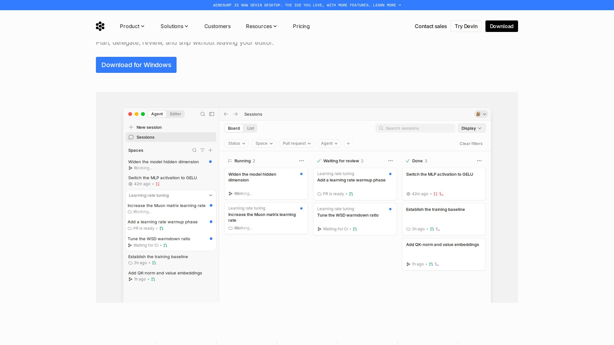This screenshot has width=614, height=345.
Task: Select the List view
Action: 250,128
